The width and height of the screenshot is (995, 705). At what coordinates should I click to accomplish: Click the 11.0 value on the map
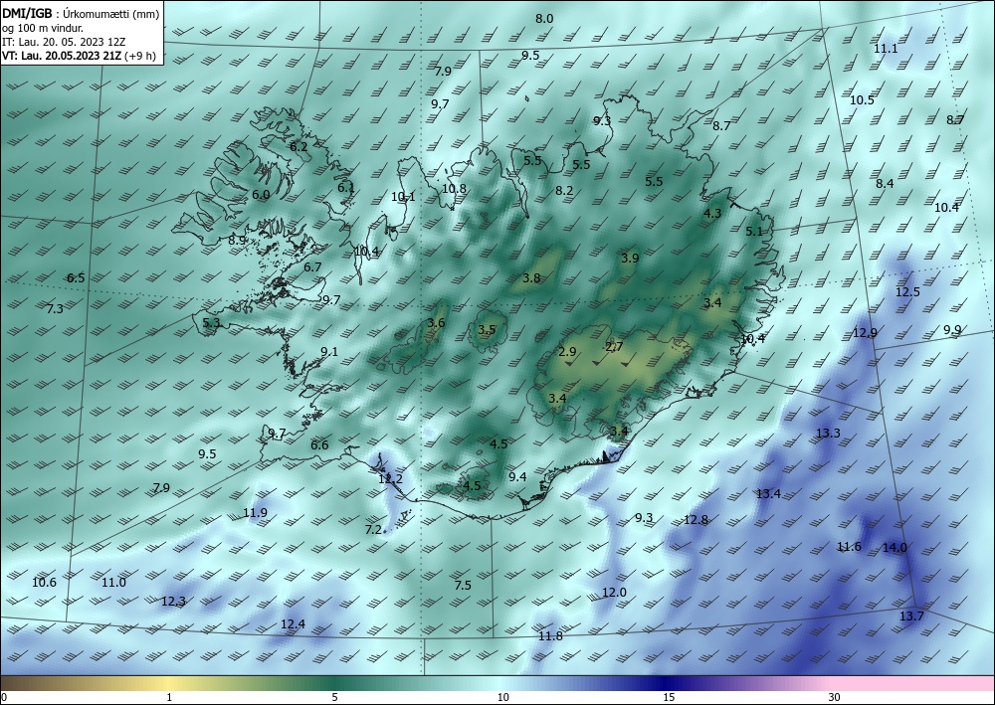tap(113, 582)
